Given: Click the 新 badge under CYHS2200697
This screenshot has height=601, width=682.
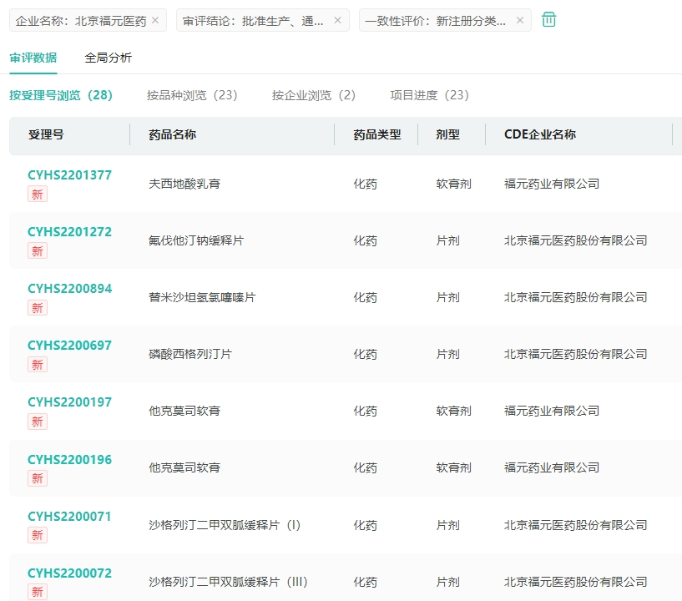Looking at the screenshot, I should point(38,365).
